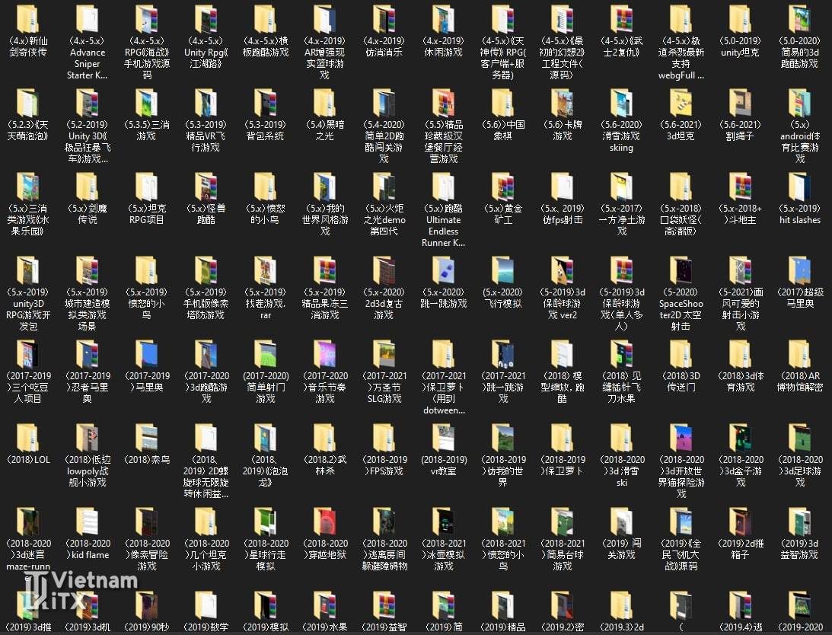Screen dimensions: 832x635
Task: Open the (5.6-2021) 割绳子 folder
Action: coord(741,104)
